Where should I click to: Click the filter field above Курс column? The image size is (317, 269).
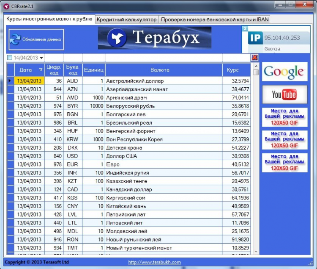(x=236, y=58)
